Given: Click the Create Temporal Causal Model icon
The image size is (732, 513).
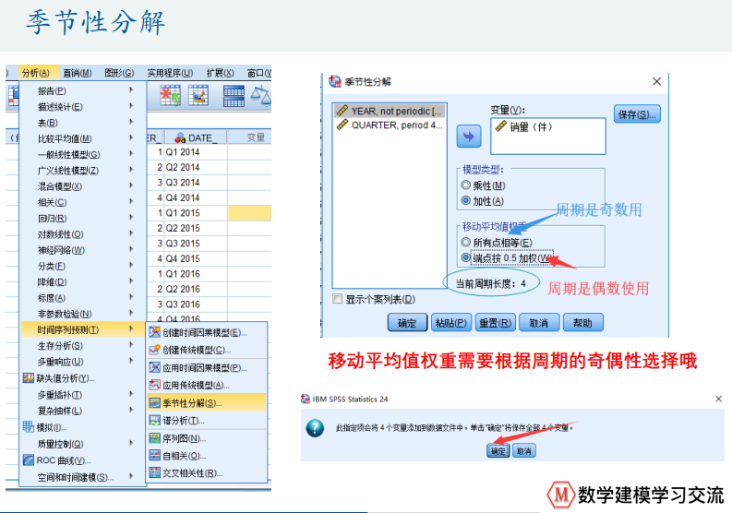Looking at the screenshot, I should [155, 332].
